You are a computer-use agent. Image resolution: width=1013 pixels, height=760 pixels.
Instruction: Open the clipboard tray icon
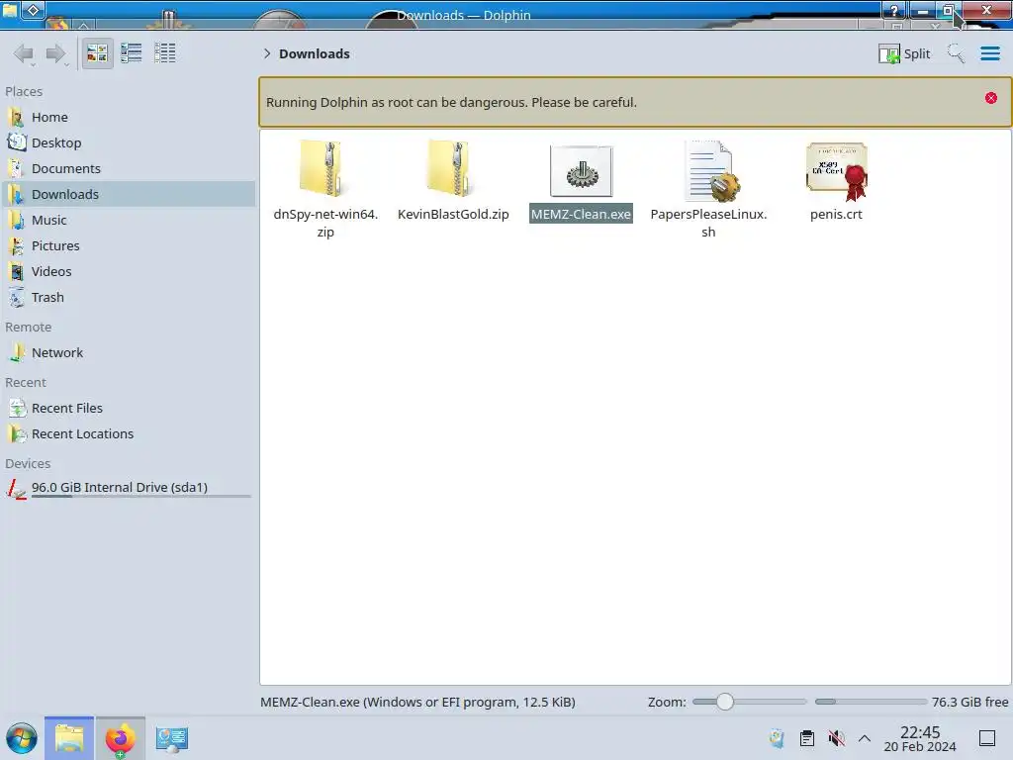(x=807, y=738)
